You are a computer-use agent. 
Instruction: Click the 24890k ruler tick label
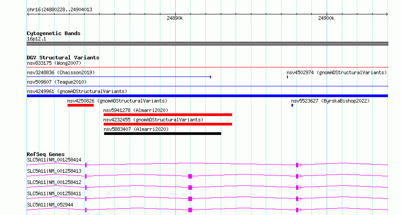[x=175, y=18]
